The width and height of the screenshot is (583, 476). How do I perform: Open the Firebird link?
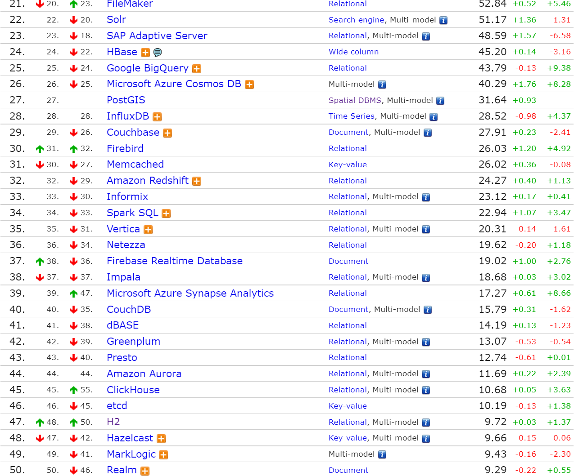click(x=125, y=149)
